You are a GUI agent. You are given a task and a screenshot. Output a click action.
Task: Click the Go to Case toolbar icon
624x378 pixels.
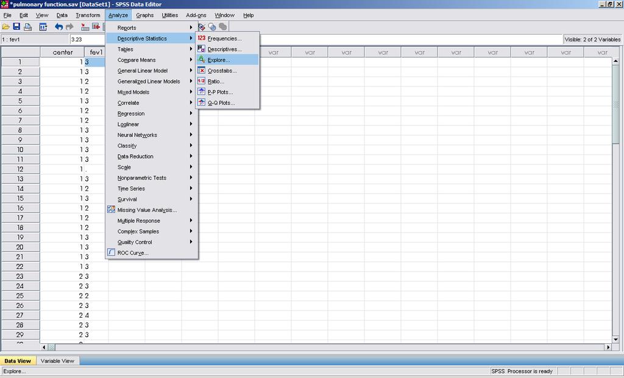coord(85,27)
